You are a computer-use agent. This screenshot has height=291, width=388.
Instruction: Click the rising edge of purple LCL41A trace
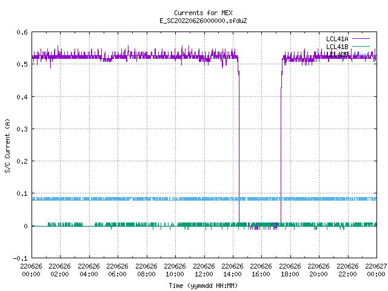pos(281,149)
